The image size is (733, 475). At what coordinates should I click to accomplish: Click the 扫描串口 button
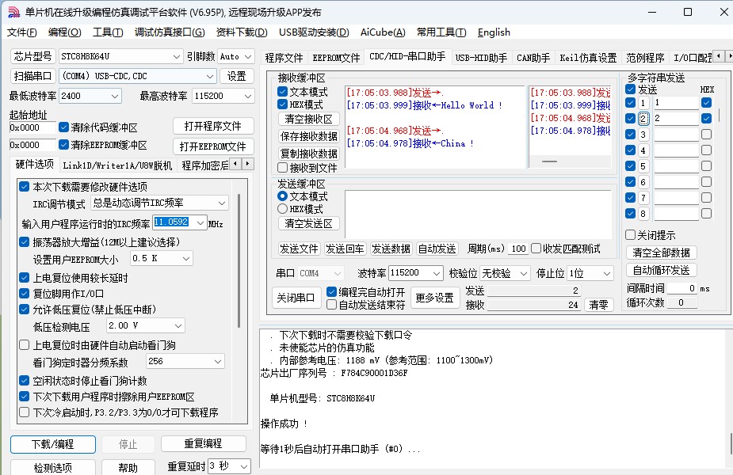[32, 76]
